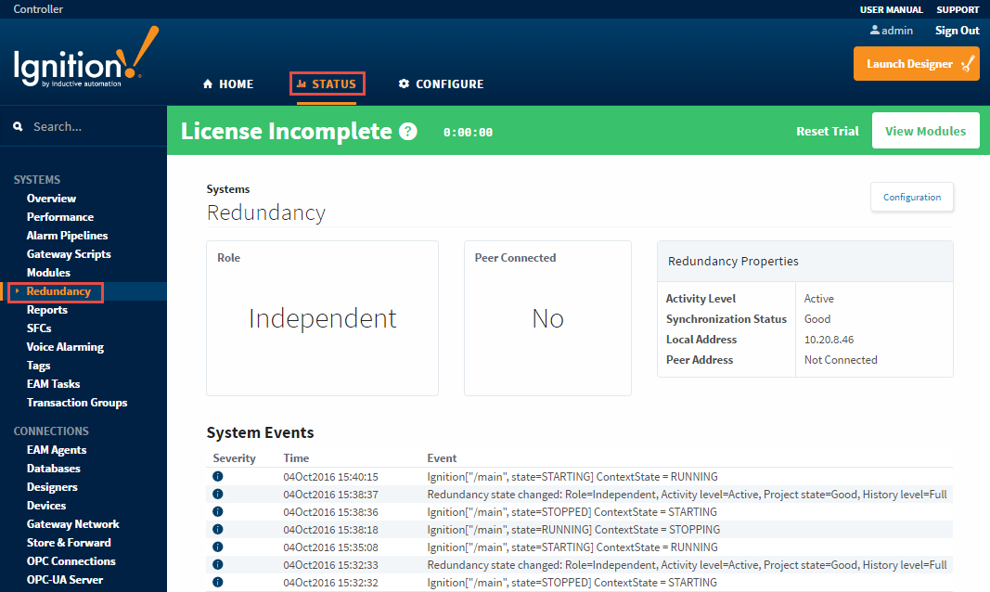Click the help question mark icon

coord(407,132)
